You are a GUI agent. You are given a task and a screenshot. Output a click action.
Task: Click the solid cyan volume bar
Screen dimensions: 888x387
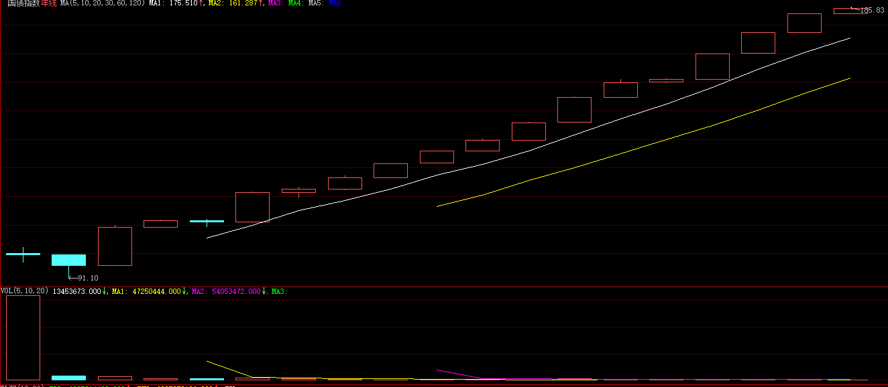68,378
